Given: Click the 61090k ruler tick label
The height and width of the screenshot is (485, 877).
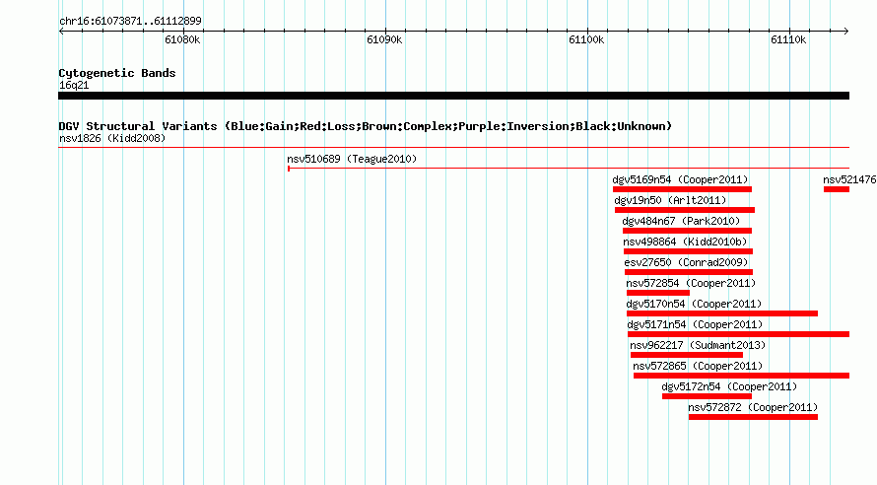Looking at the screenshot, I should [384, 39].
